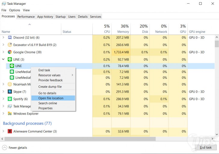
Task: Choose Create dump file
Action: 53,87
